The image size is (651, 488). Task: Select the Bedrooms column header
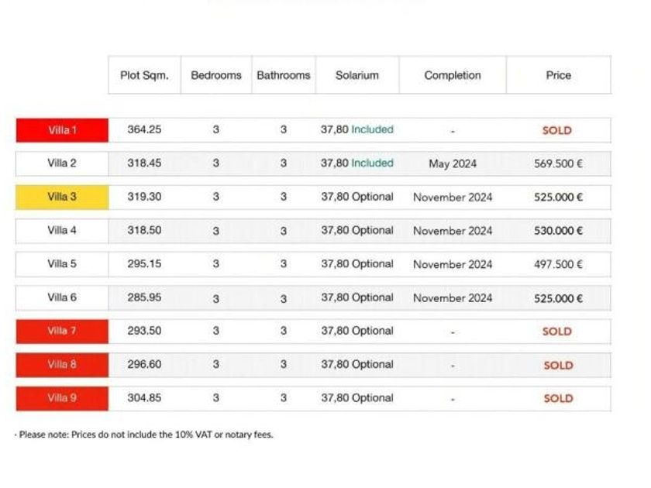pos(216,75)
